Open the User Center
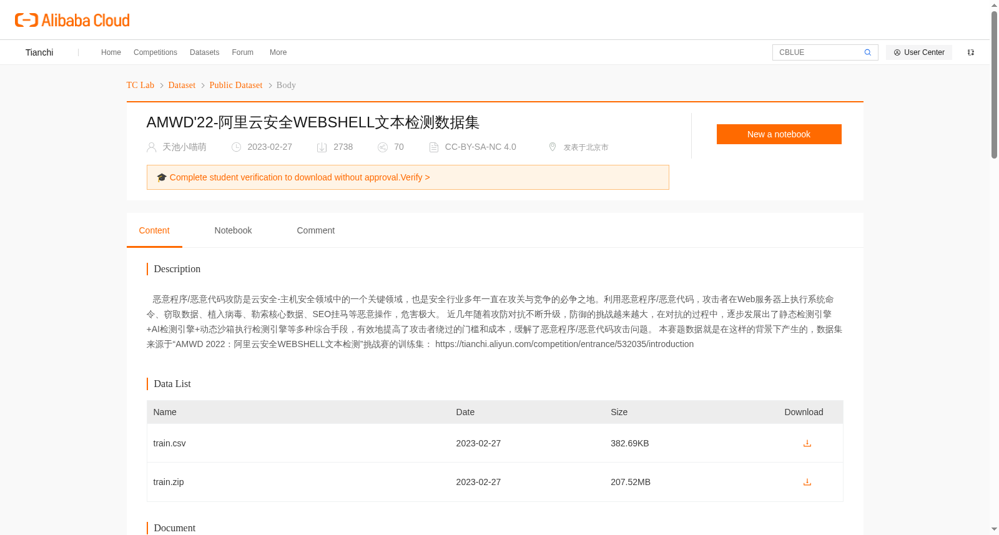The height and width of the screenshot is (535, 999). [918, 52]
